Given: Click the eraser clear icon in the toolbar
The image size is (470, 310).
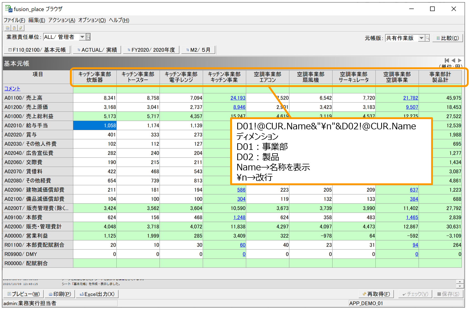Looking at the screenshot, I should coord(21,28).
